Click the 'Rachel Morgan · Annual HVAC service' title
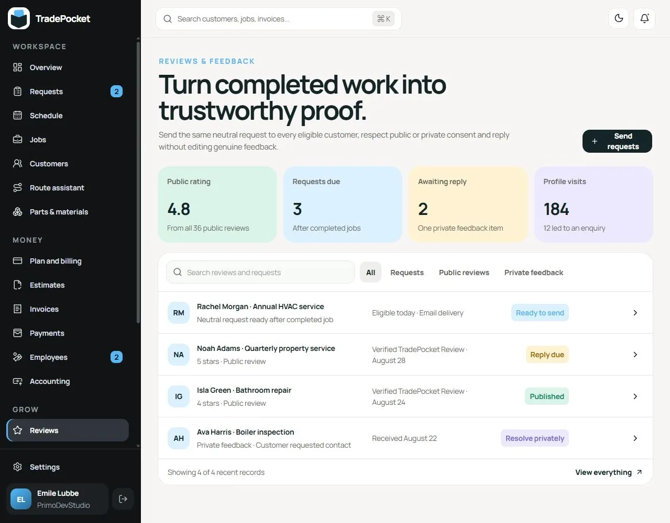Image resolution: width=670 pixels, height=523 pixels. [260, 306]
